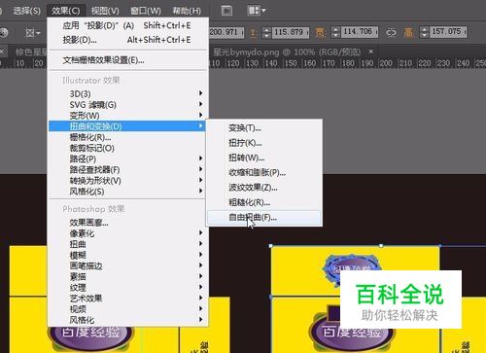
Task: Open 文档栅格效果设置(E)... dialog
Action: [x=127, y=60]
